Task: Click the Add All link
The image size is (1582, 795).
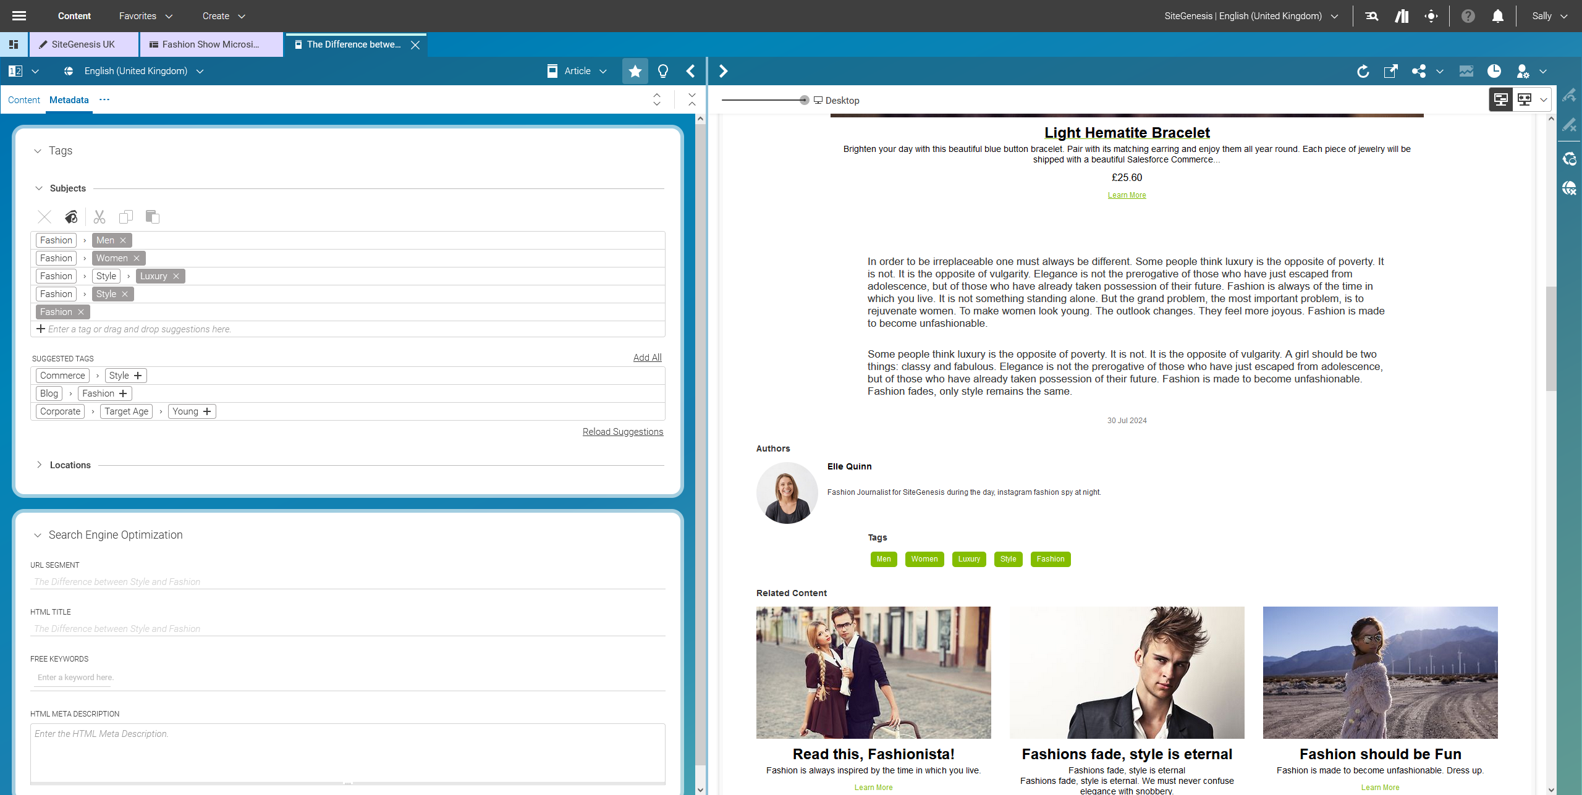Action: (x=647, y=358)
